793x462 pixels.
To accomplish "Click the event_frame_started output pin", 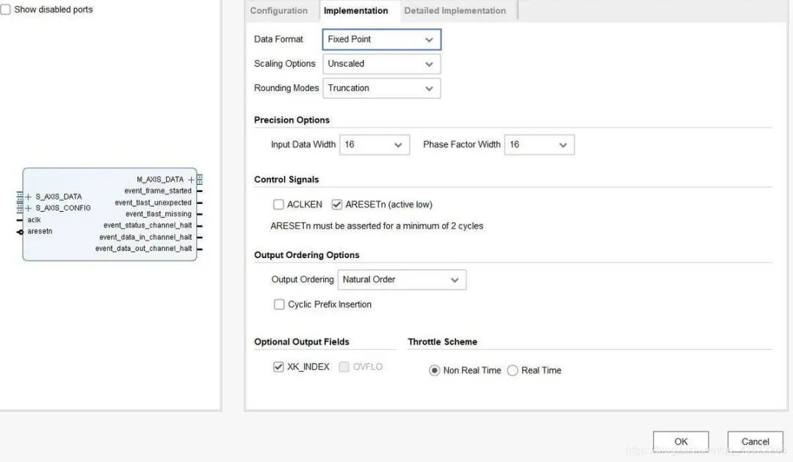I will (199, 191).
